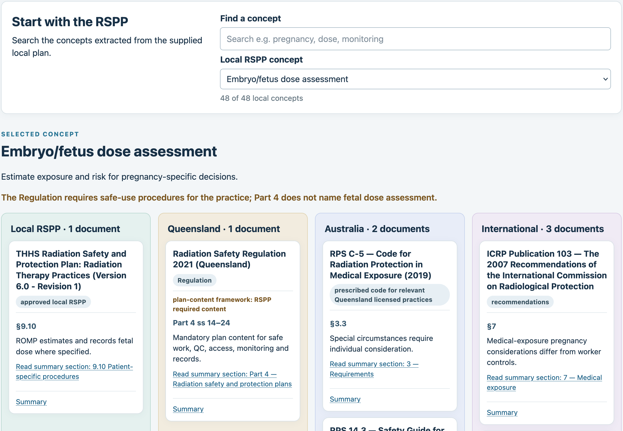Click the Part 4 fetal dose assessment note
The height and width of the screenshot is (431, 623).
[219, 197]
